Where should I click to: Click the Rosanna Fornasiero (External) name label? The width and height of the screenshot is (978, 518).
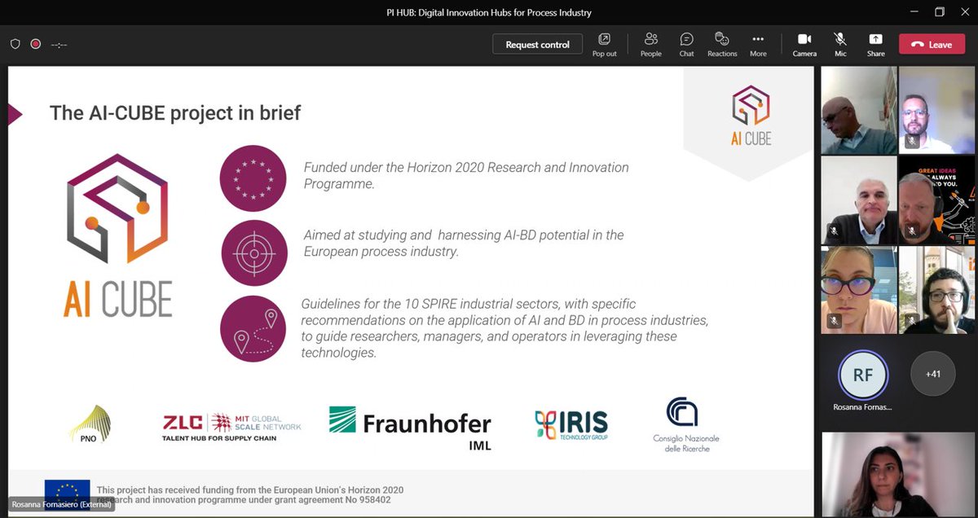tap(61, 505)
